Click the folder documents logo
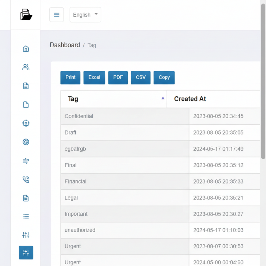The image size is (266, 266). pos(26,15)
